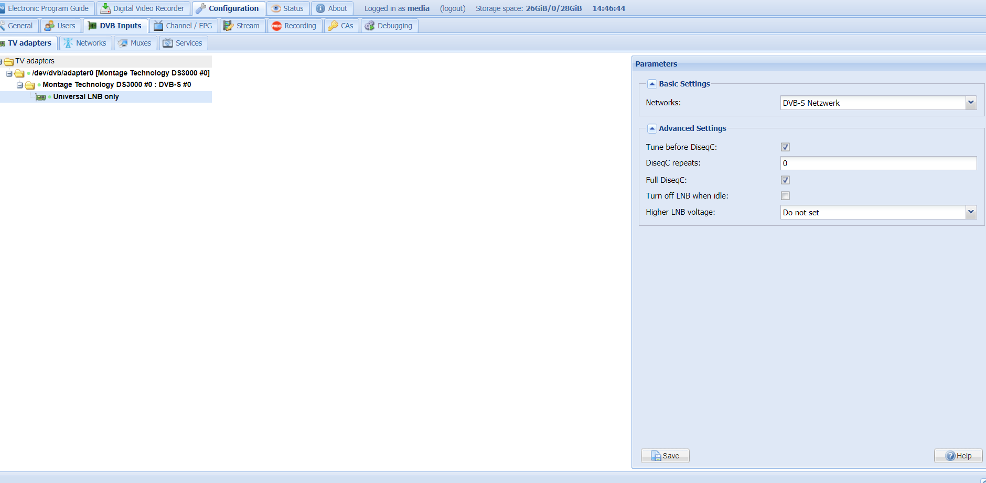Open the Higher LNB voltage dropdown
This screenshot has height=483, width=986.
click(971, 212)
